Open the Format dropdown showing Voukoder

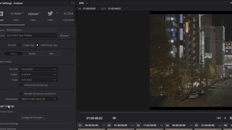pos(38,69)
